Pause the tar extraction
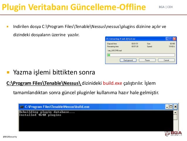Image resolution: width=187 pixels, height=141 pixels. (147, 60)
